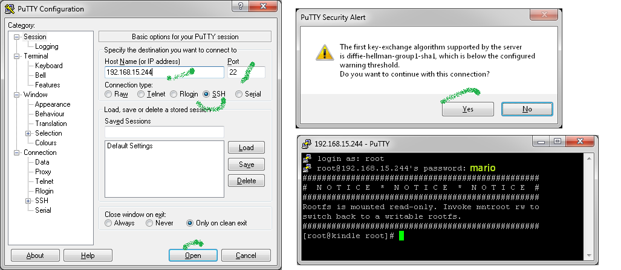
Task: Click the terminal scrollbar down arrow
Action: pos(590,256)
